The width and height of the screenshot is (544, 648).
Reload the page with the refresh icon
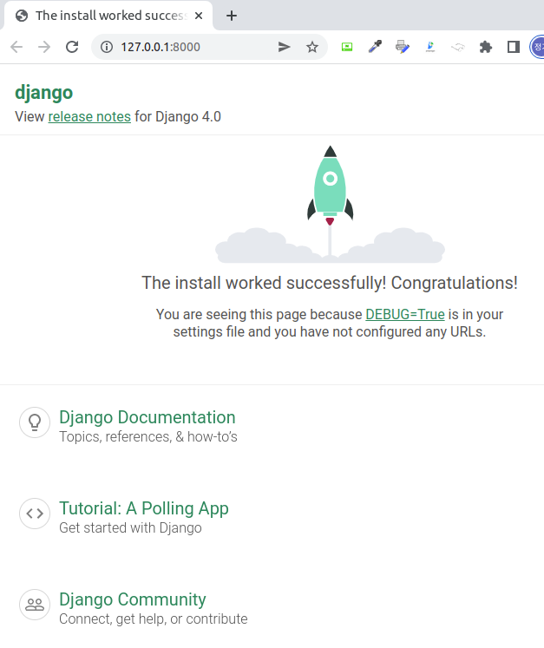click(72, 47)
